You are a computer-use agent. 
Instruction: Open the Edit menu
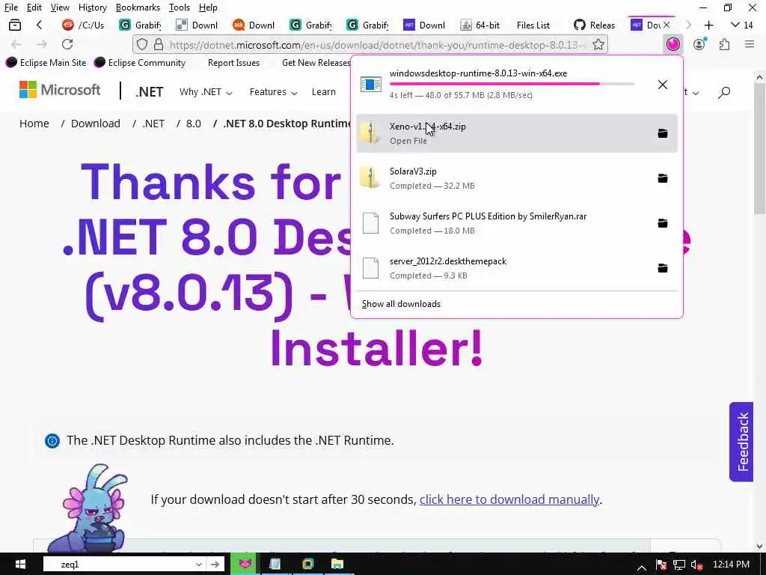pos(34,7)
